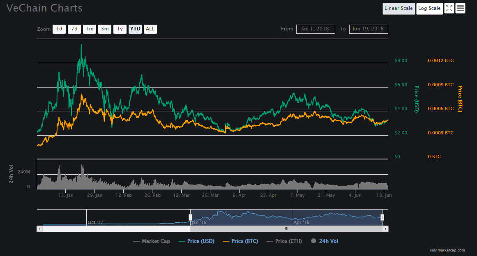Click the 26. Feb date label

coord(152,196)
